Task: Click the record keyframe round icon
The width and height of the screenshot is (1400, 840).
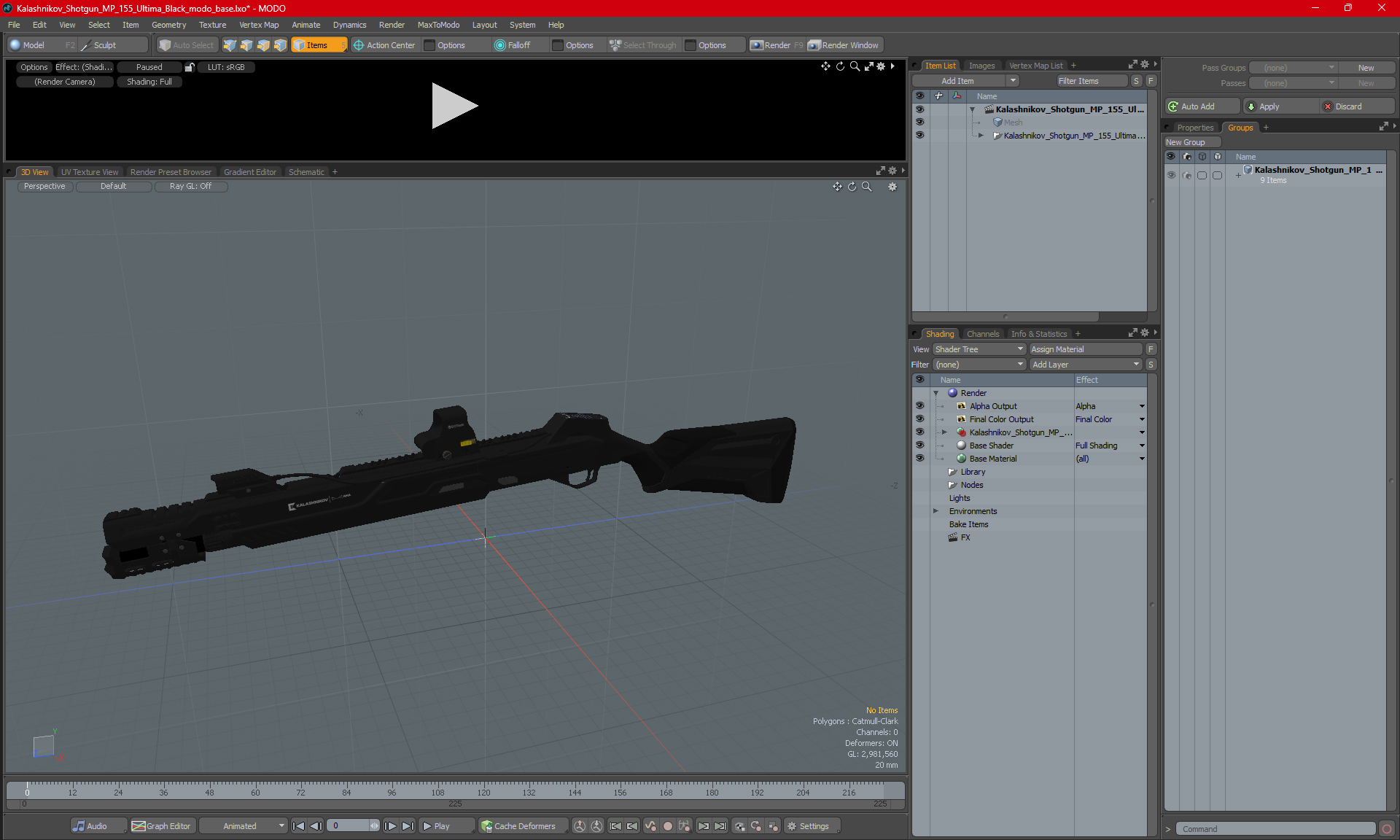Action: point(667,826)
